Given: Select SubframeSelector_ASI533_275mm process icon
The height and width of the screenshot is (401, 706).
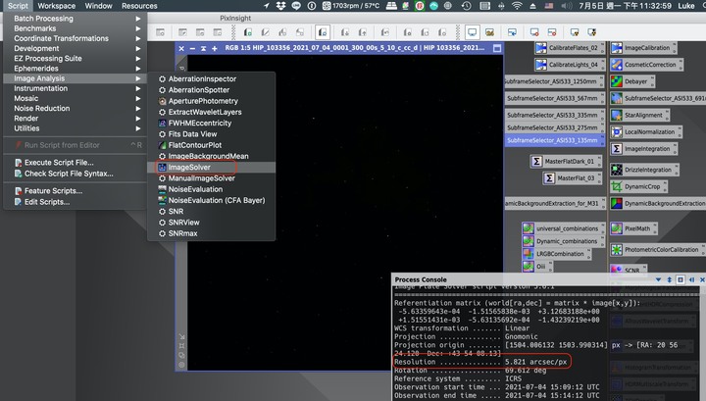Looking at the screenshot, I should [554, 127].
